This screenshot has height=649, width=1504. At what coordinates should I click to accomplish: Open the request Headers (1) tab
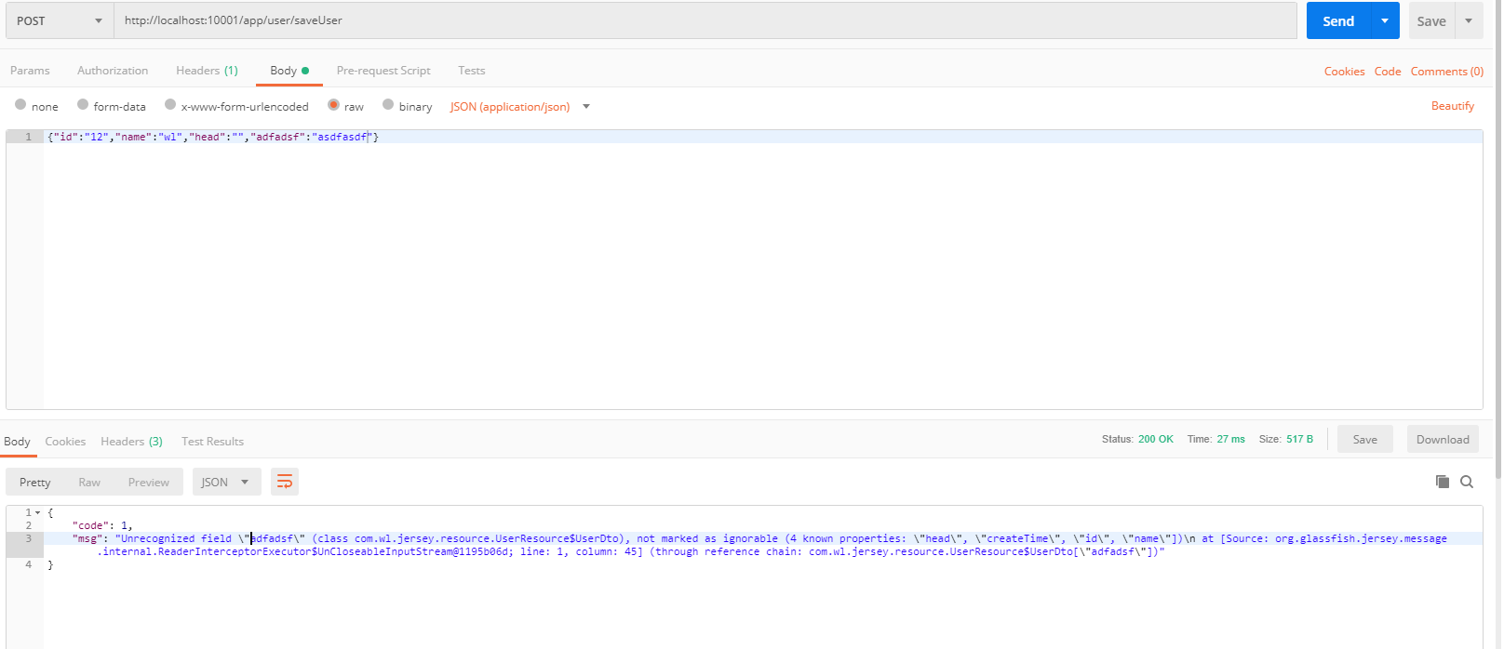[207, 71]
